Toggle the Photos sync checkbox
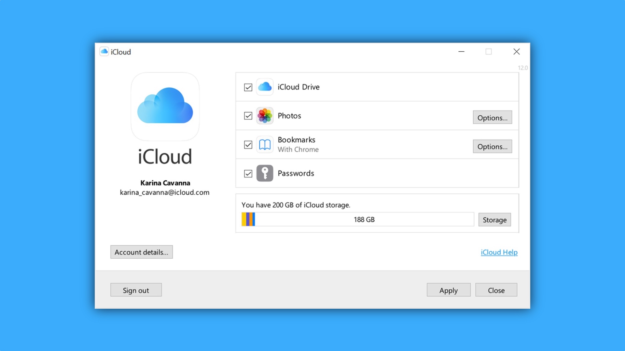This screenshot has width=625, height=351. (248, 116)
